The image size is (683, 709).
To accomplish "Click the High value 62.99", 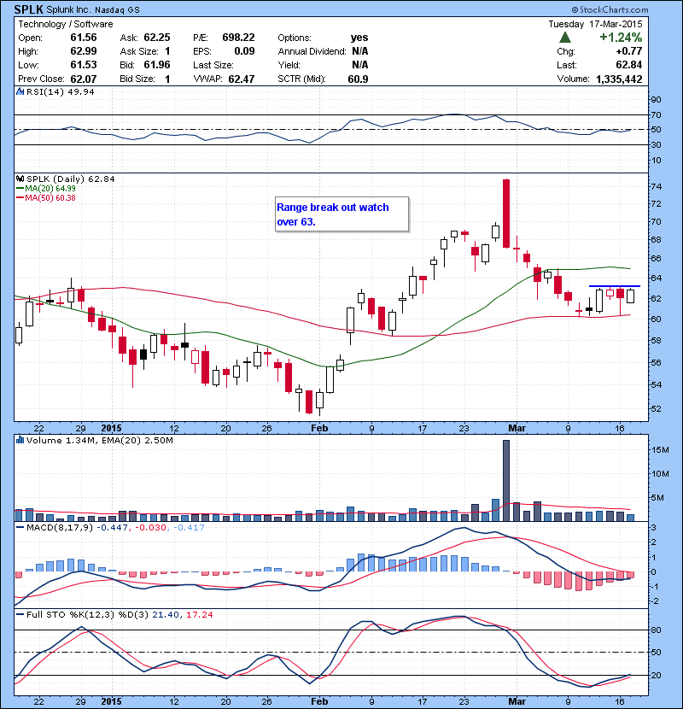I will coord(84,51).
